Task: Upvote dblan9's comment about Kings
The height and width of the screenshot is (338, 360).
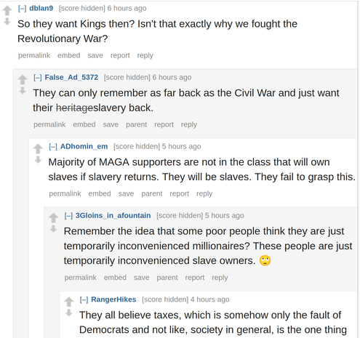Action: click(7, 11)
